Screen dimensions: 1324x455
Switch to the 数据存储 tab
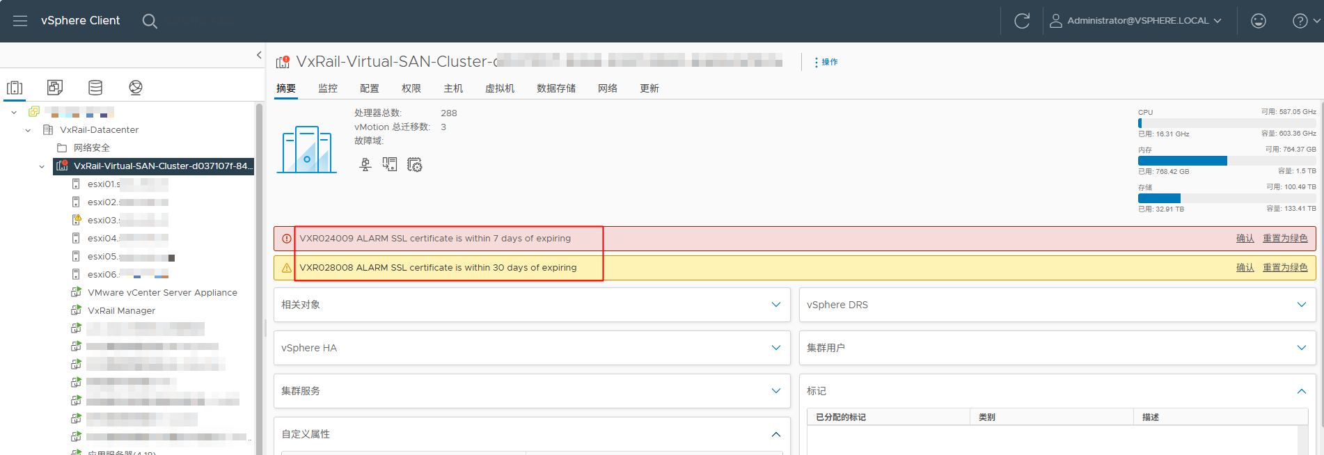click(556, 88)
